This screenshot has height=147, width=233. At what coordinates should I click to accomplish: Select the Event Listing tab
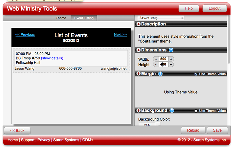coord(84,18)
